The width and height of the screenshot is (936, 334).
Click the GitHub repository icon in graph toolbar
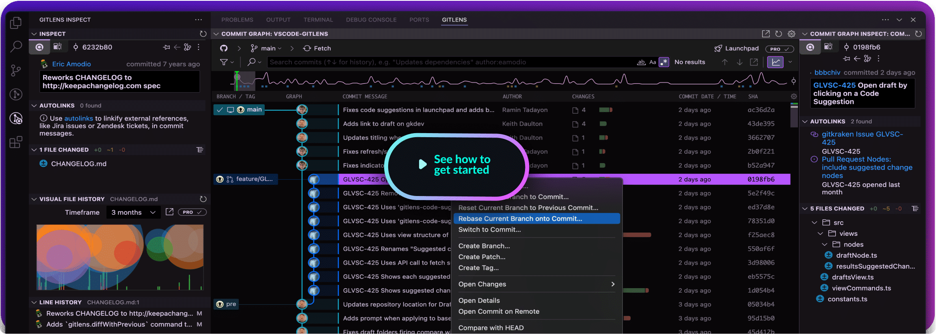click(x=224, y=48)
